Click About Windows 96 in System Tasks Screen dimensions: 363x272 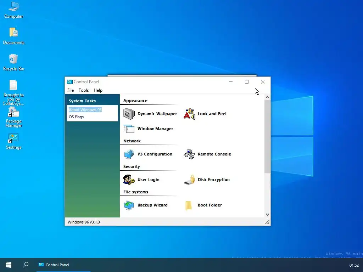(85, 110)
